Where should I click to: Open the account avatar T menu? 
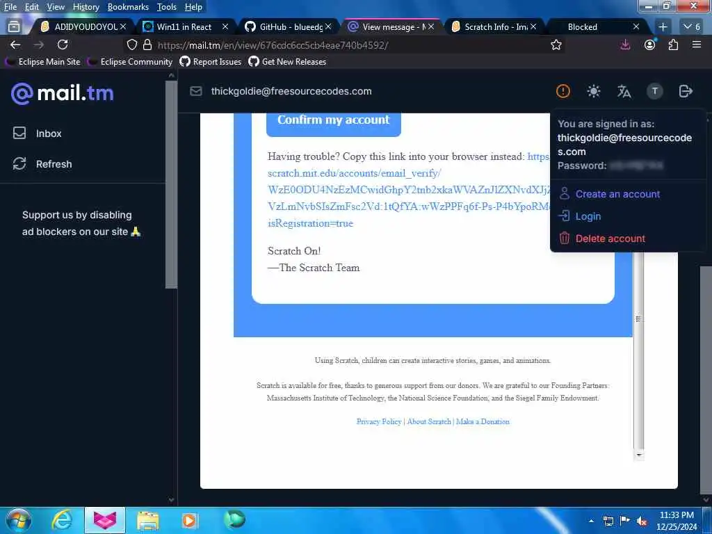654,91
